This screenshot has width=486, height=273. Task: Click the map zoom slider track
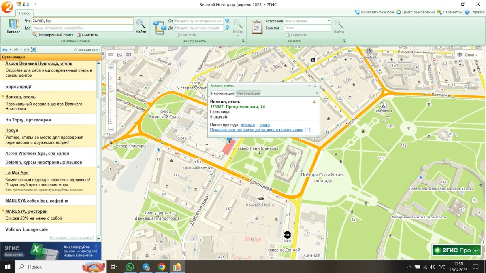(x=111, y=98)
